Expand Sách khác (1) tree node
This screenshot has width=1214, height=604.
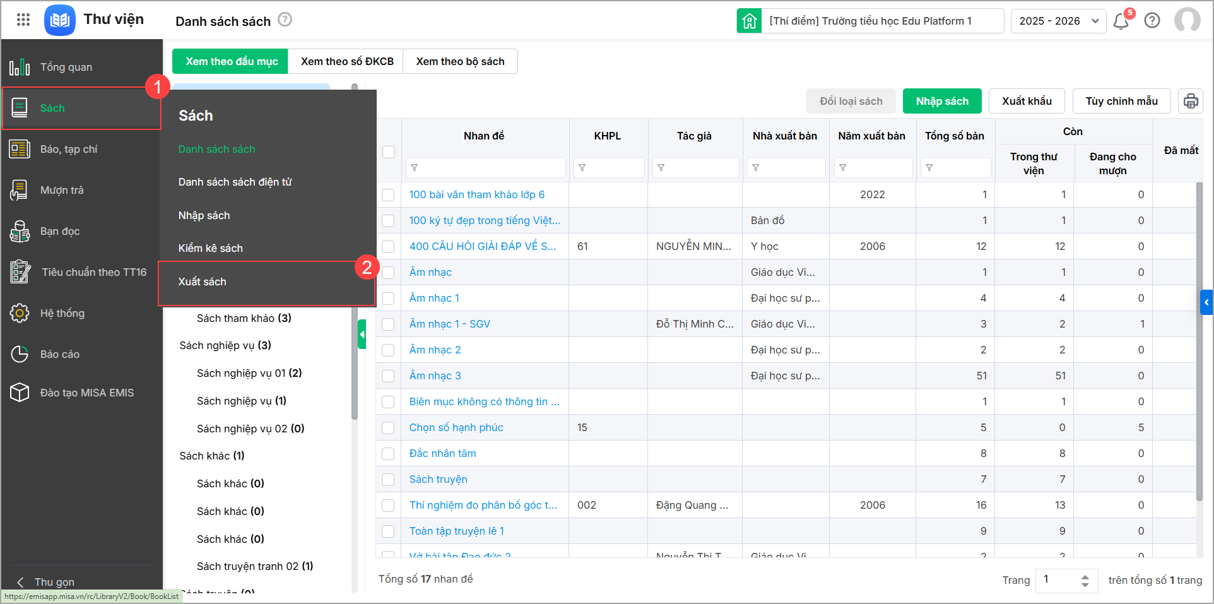[212, 456]
